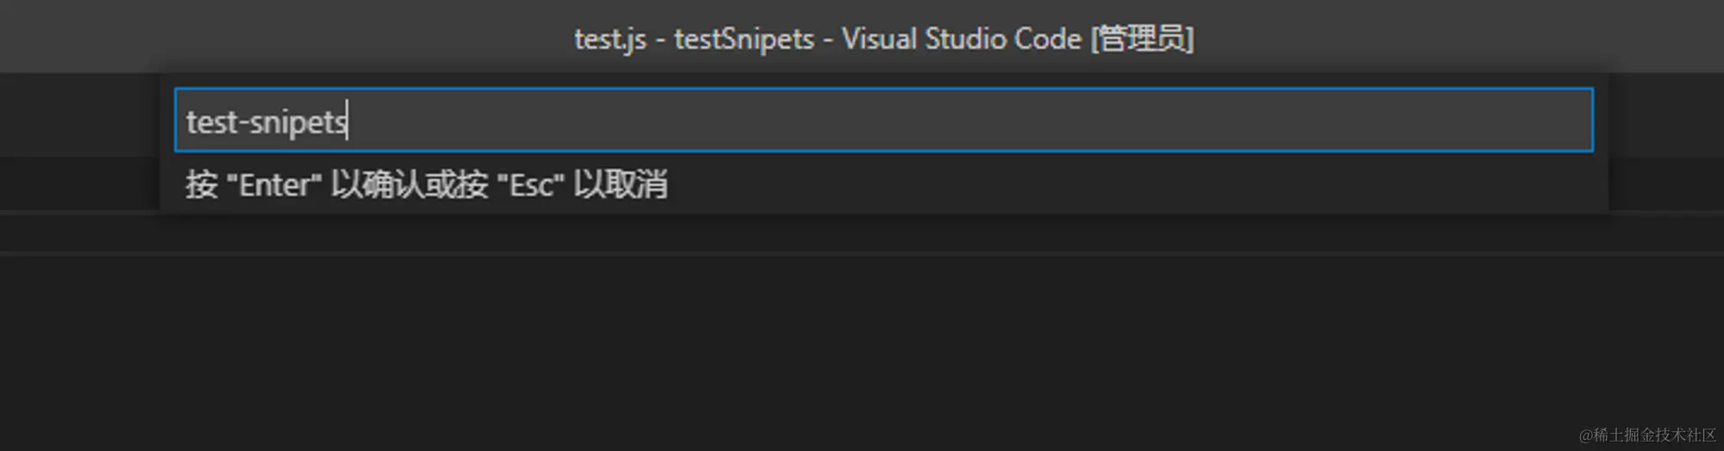Click the "按" character starting the hint
Image resolution: width=1724 pixels, height=451 pixels.
pyautogui.click(x=202, y=184)
